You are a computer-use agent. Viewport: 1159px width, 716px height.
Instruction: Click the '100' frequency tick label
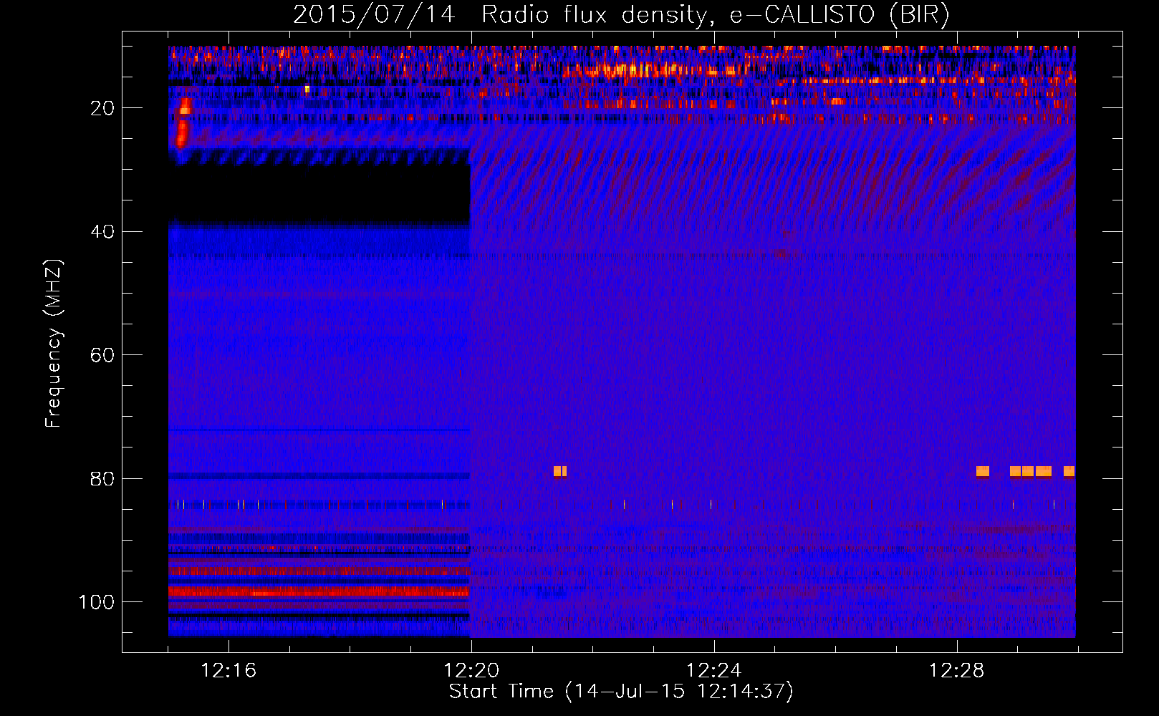pos(97,602)
